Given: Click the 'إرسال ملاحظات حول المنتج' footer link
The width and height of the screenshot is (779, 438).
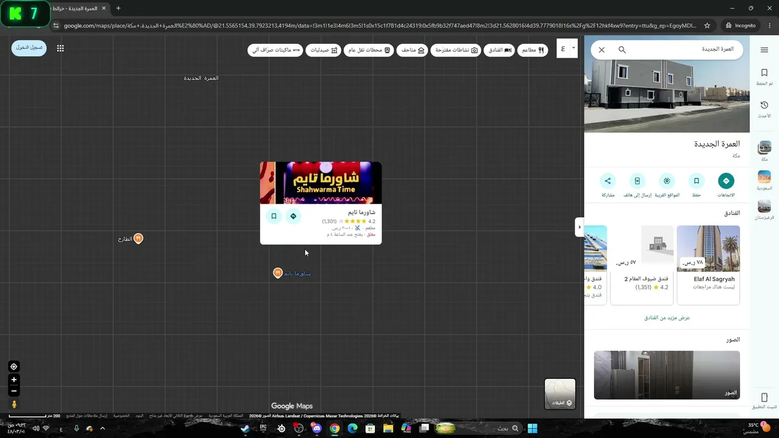Looking at the screenshot, I should [x=86, y=415].
